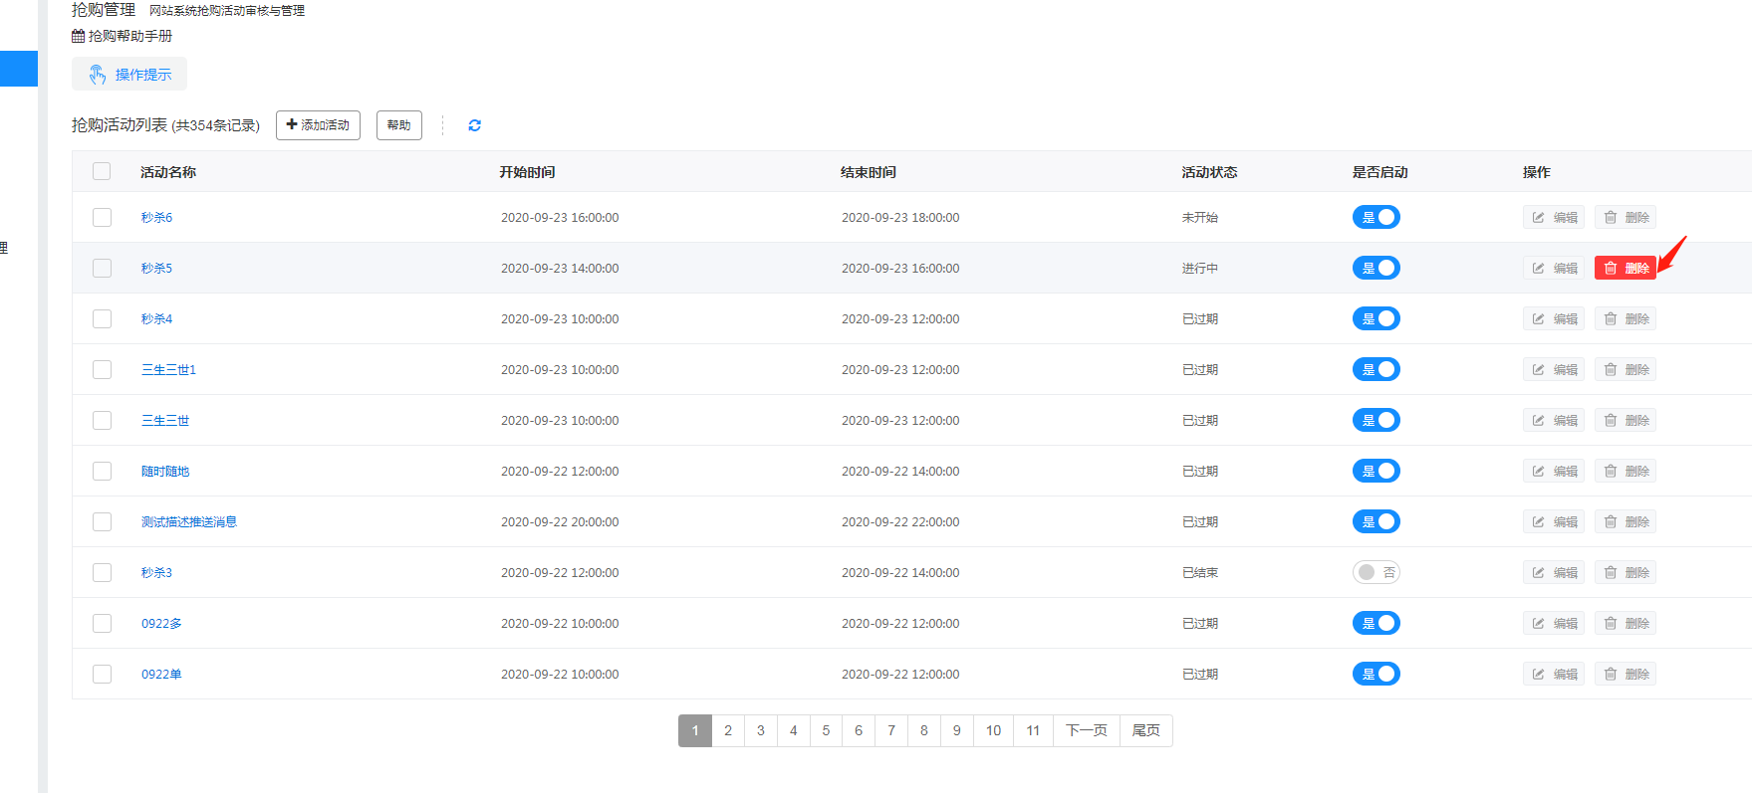
Task: Click the refresh icon beside the 帮助 button
Action: pyautogui.click(x=474, y=125)
